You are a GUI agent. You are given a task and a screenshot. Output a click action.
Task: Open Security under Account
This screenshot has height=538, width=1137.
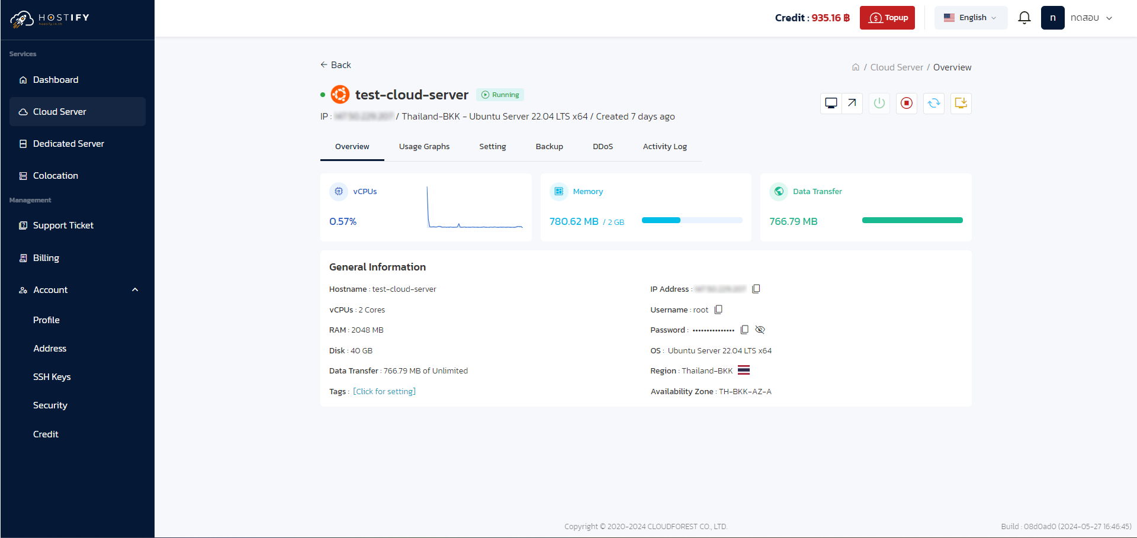pos(50,405)
